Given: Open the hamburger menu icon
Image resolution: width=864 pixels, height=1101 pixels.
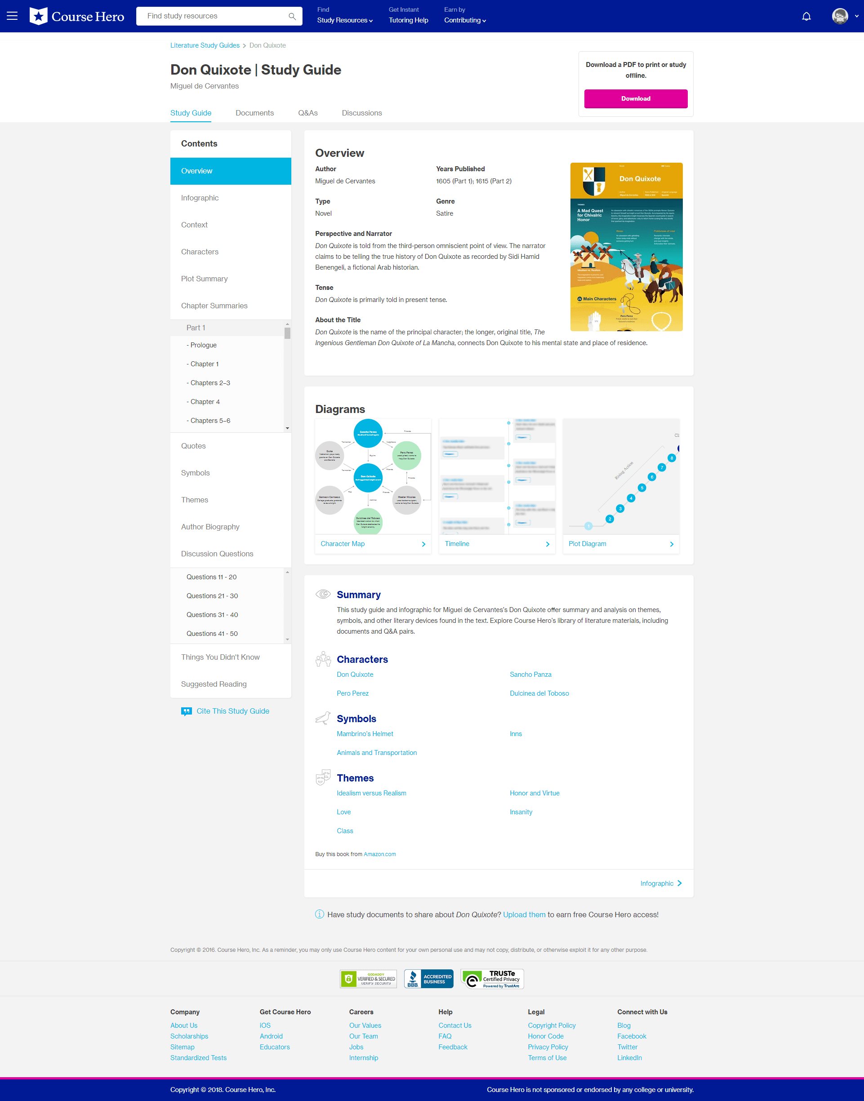Looking at the screenshot, I should point(12,16).
